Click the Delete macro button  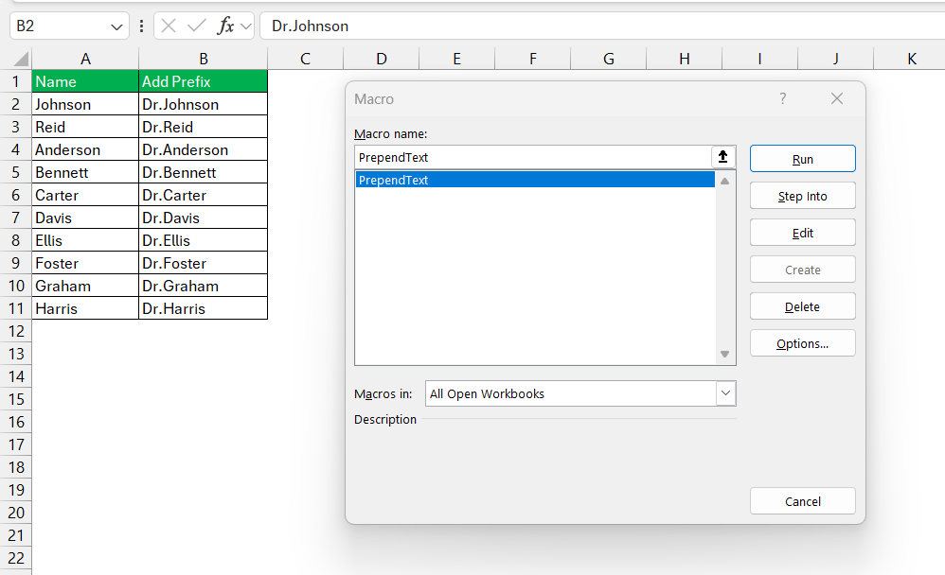(802, 306)
